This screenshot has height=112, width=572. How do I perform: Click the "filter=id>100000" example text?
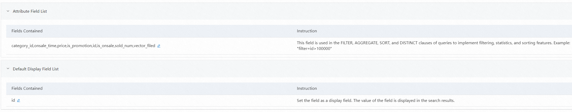[x=314, y=49]
